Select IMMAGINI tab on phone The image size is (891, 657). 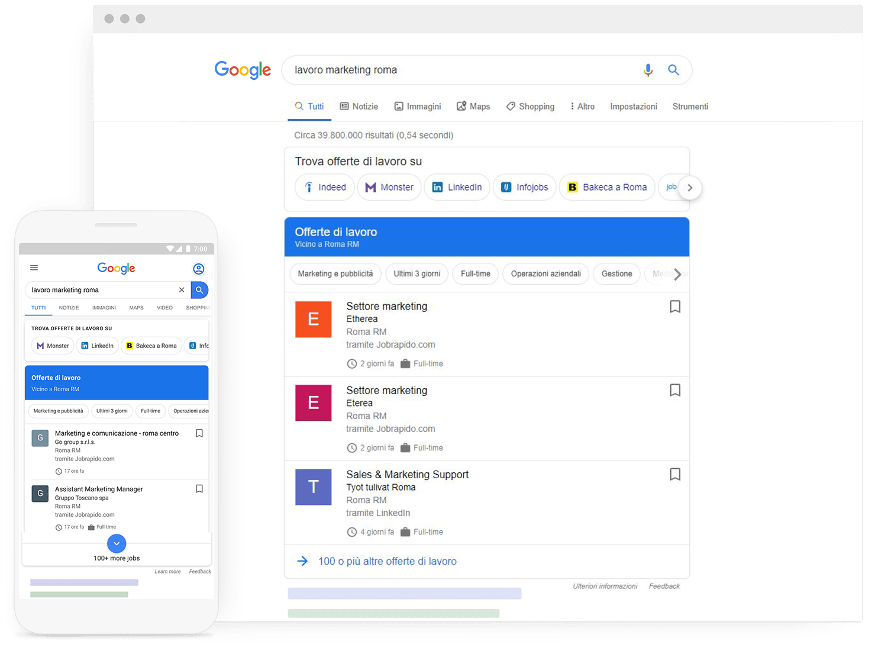[104, 308]
